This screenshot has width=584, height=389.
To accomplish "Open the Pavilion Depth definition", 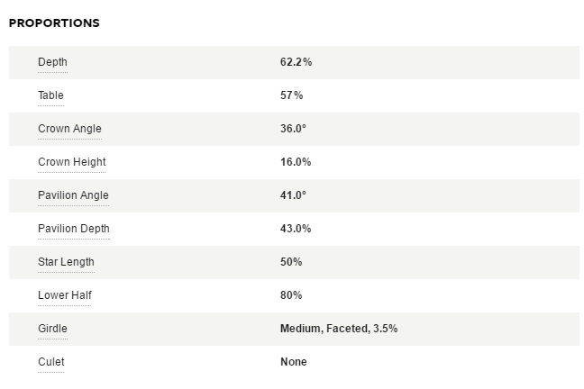I will coord(73,229).
